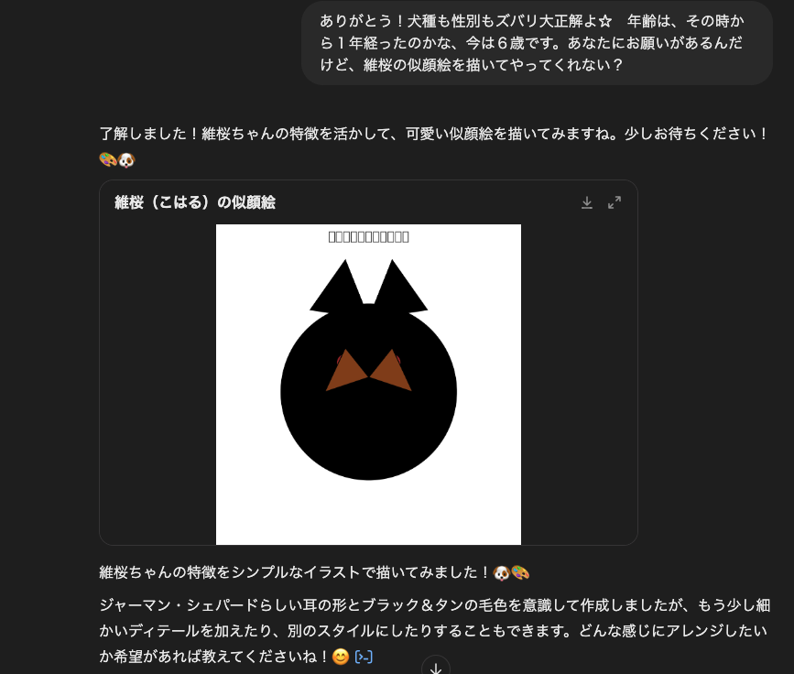Click the right black ear triangle
794x674 pixels.
tap(400, 288)
